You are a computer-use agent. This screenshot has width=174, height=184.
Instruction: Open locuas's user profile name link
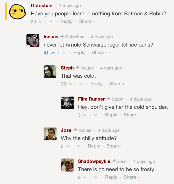pos(51,37)
